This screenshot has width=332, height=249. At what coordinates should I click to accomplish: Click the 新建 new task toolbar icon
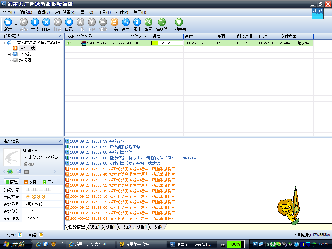click(8, 22)
